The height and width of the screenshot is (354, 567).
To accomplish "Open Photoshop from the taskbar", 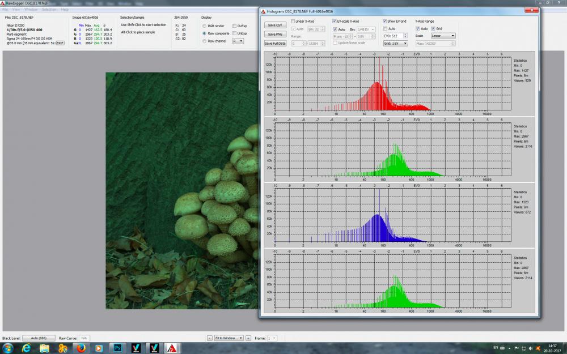I will tap(117, 348).
